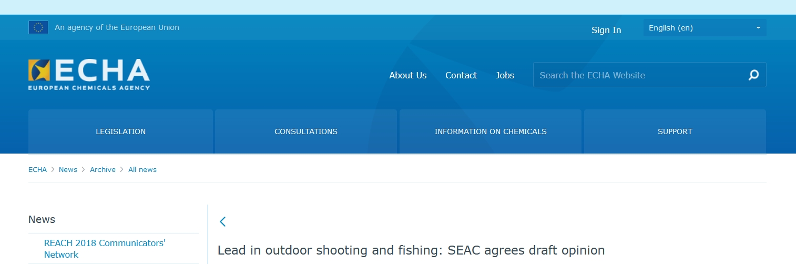Go to About Us page

pyautogui.click(x=407, y=75)
